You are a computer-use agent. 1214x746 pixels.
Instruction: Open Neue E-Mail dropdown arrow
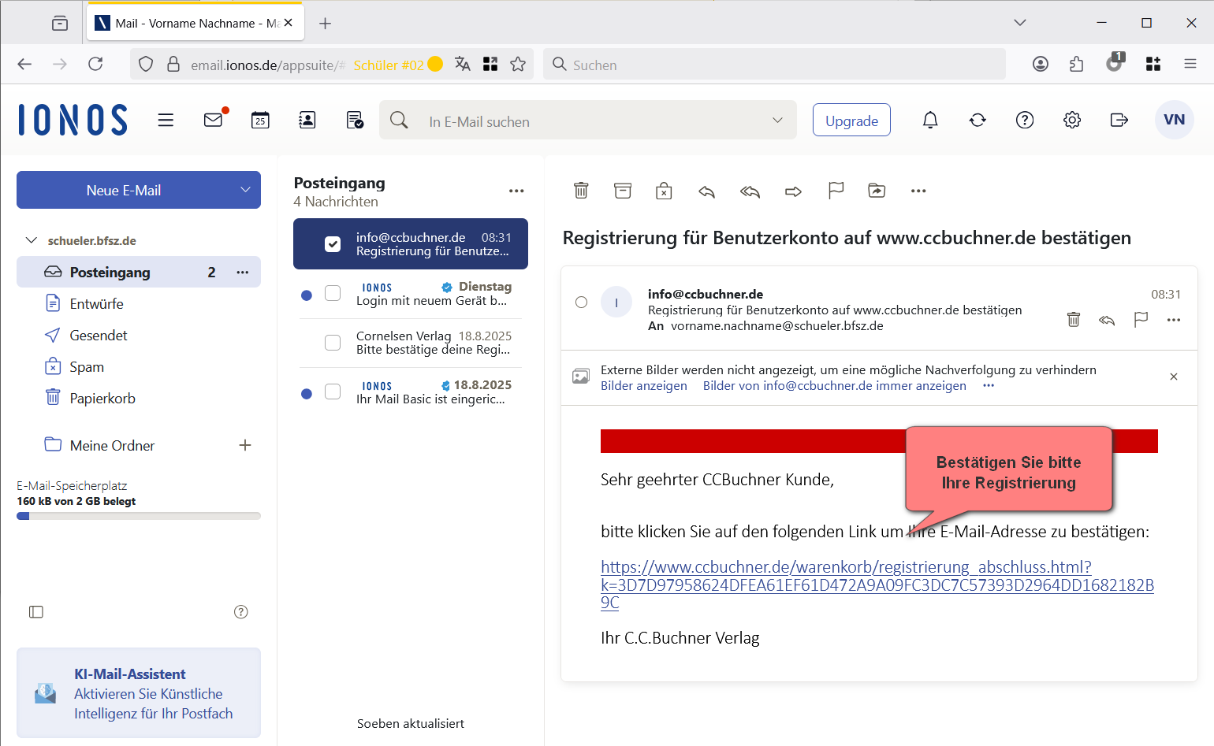coord(245,190)
